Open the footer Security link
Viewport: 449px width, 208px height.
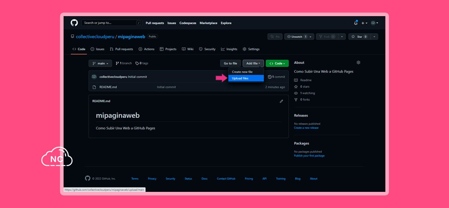tap(171, 179)
